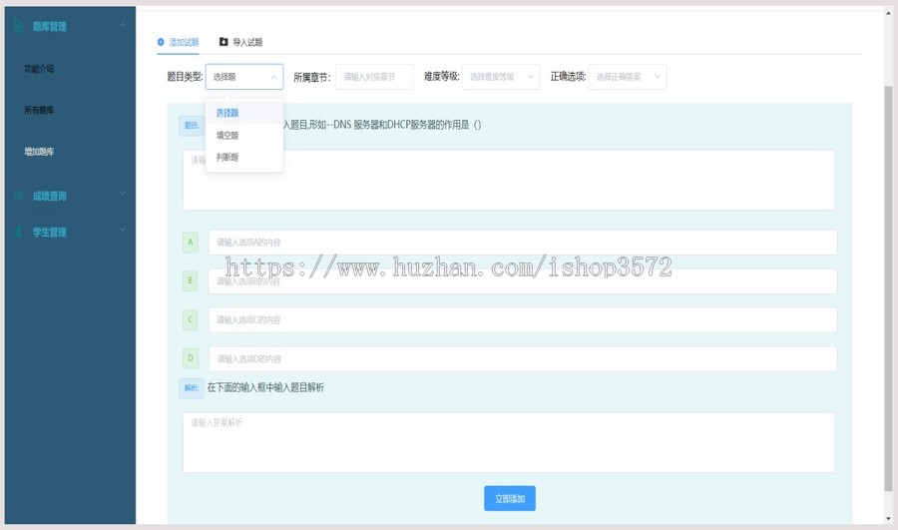Image resolution: width=898 pixels, height=530 pixels.
Task: Click the 解析 label tag
Action: (x=192, y=388)
